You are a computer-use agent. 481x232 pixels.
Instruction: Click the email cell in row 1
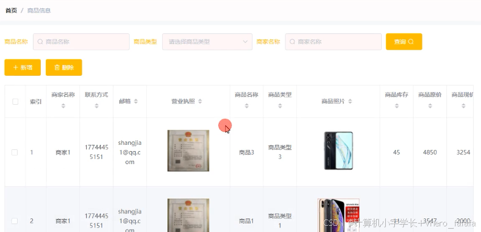[x=130, y=152]
